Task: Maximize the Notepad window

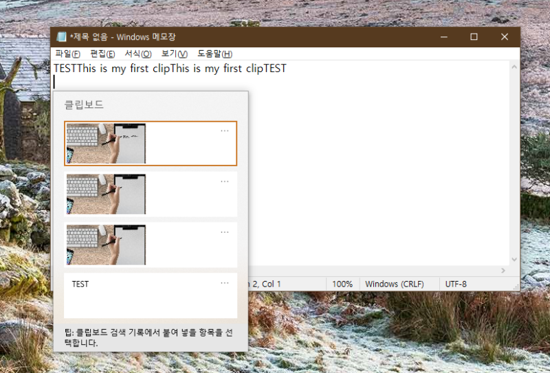Action: (x=474, y=37)
